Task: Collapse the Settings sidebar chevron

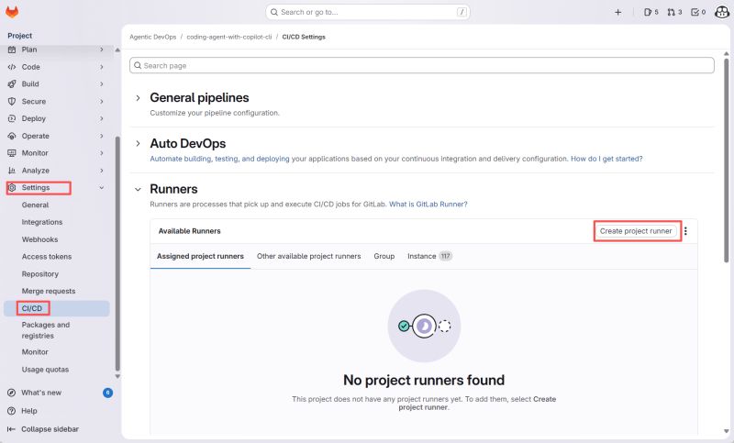Action: pyautogui.click(x=102, y=188)
